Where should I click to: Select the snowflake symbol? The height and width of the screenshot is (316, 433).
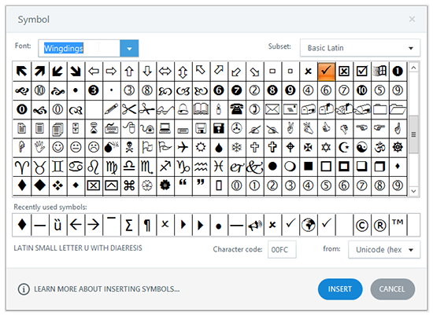pos(237,147)
